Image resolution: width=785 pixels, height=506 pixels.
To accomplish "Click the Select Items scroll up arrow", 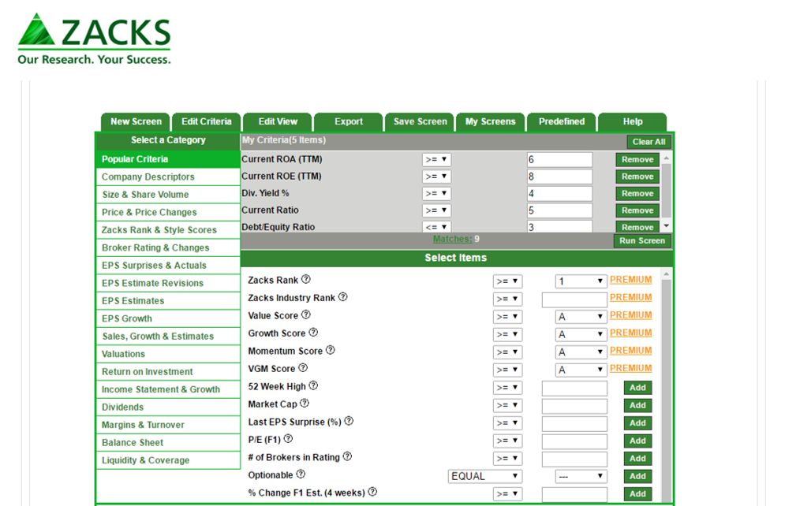I will [x=667, y=274].
